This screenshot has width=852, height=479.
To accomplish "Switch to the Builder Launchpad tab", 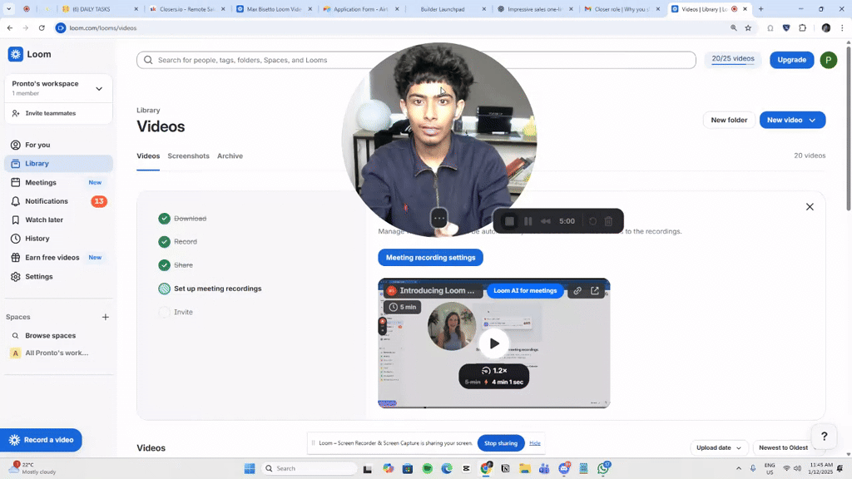I will 448,9.
